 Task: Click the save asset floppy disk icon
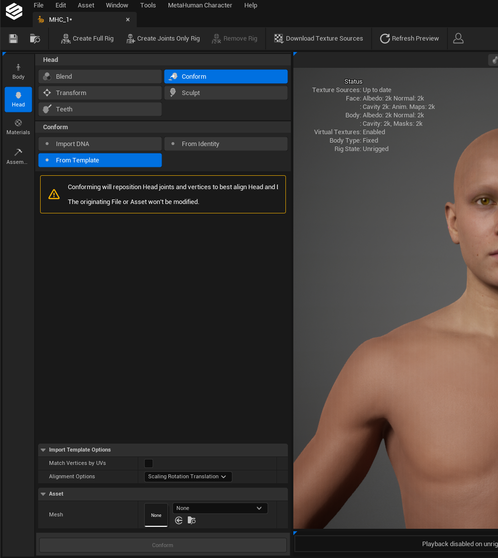(13, 39)
